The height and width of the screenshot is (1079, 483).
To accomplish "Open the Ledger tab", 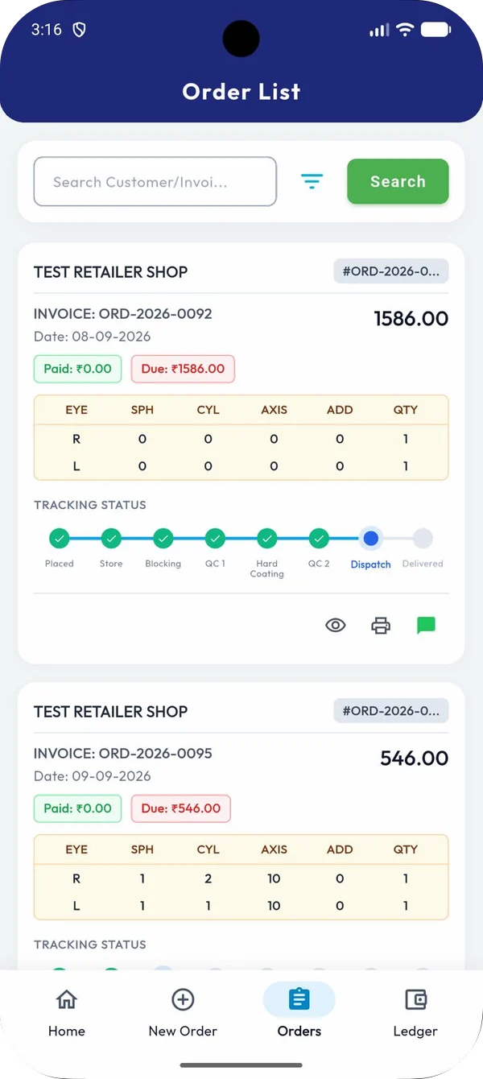I will 415,1013.
